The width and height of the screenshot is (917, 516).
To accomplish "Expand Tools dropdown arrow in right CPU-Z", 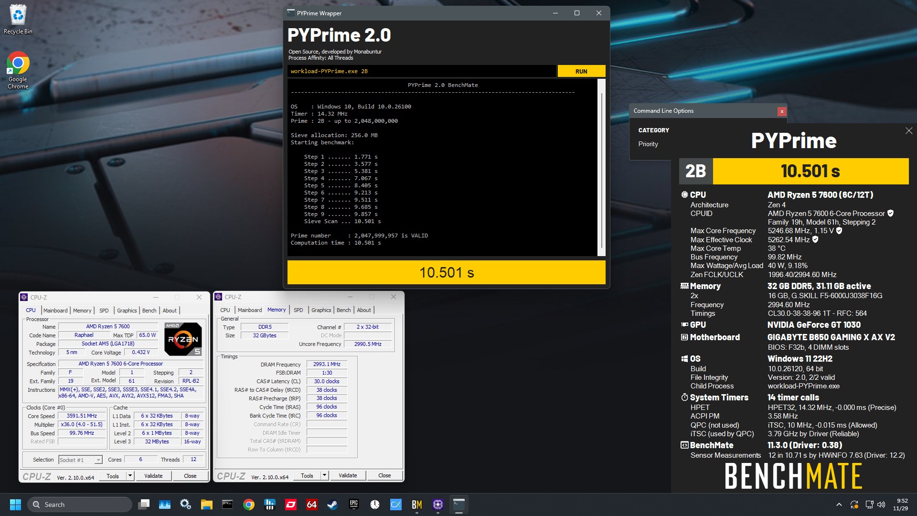I will [x=324, y=476].
